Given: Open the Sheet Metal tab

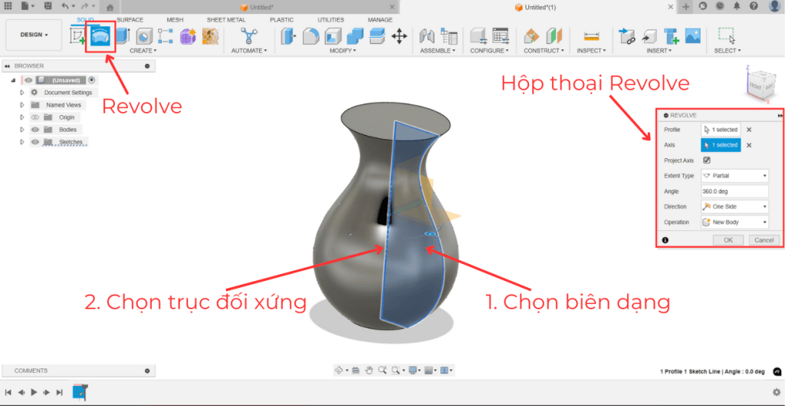Looking at the screenshot, I should [225, 19].
